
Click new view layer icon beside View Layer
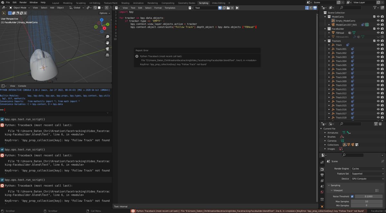tap(378, 2)
